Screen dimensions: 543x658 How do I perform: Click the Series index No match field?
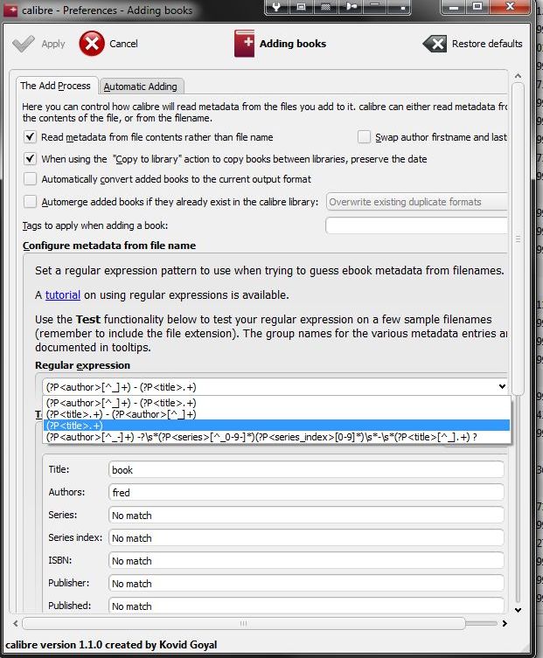(x=306, y=537)
